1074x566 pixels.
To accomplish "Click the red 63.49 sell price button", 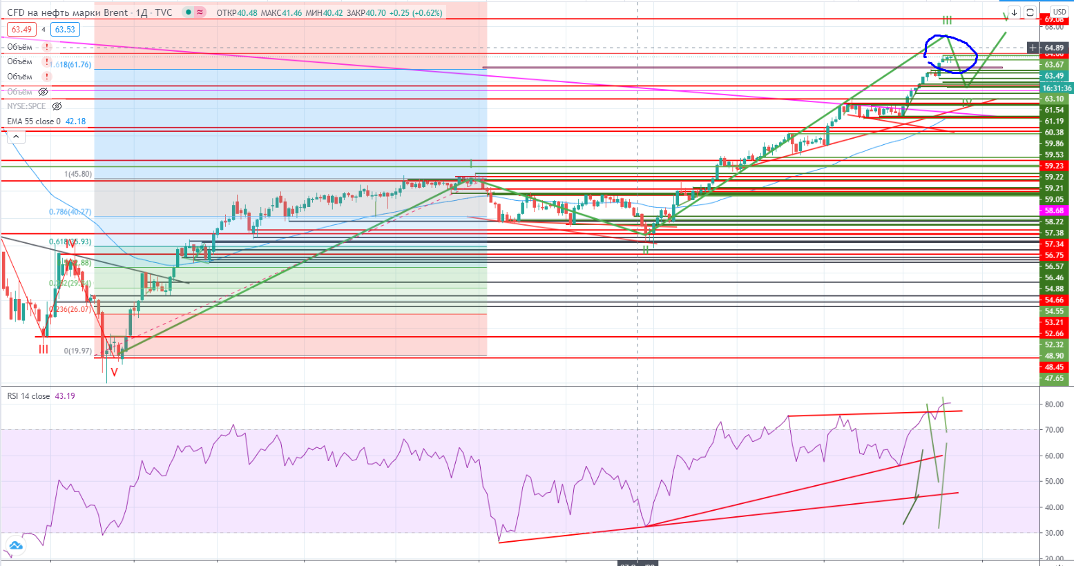I will point(21,29).
